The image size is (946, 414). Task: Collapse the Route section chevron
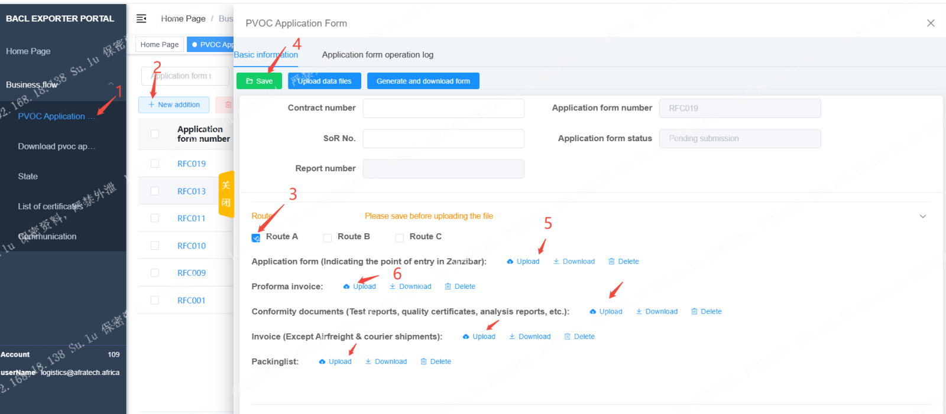tap(922, 216)
